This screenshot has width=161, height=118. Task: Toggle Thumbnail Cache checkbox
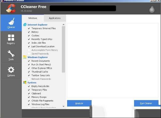point(29,72)
